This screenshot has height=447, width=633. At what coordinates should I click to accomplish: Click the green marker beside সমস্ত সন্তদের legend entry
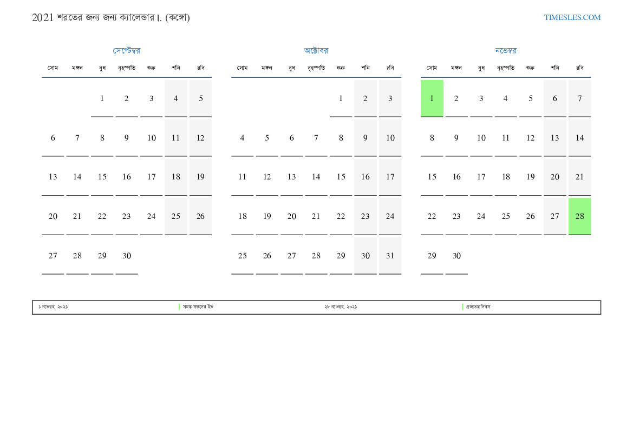click(179, 307)
